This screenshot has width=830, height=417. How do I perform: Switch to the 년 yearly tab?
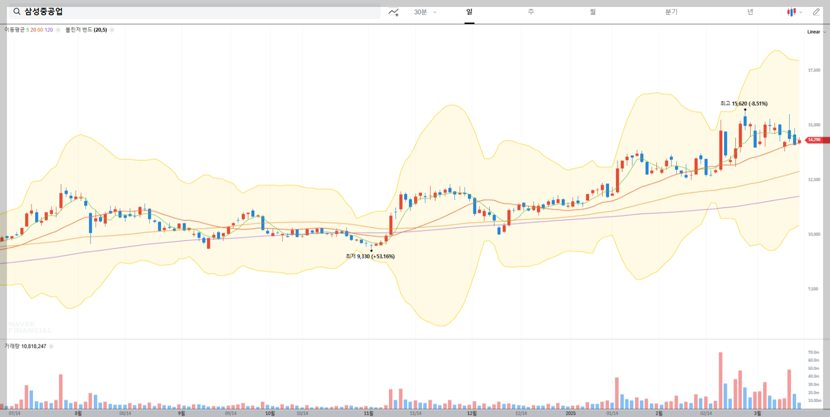(x=750, y=12)
